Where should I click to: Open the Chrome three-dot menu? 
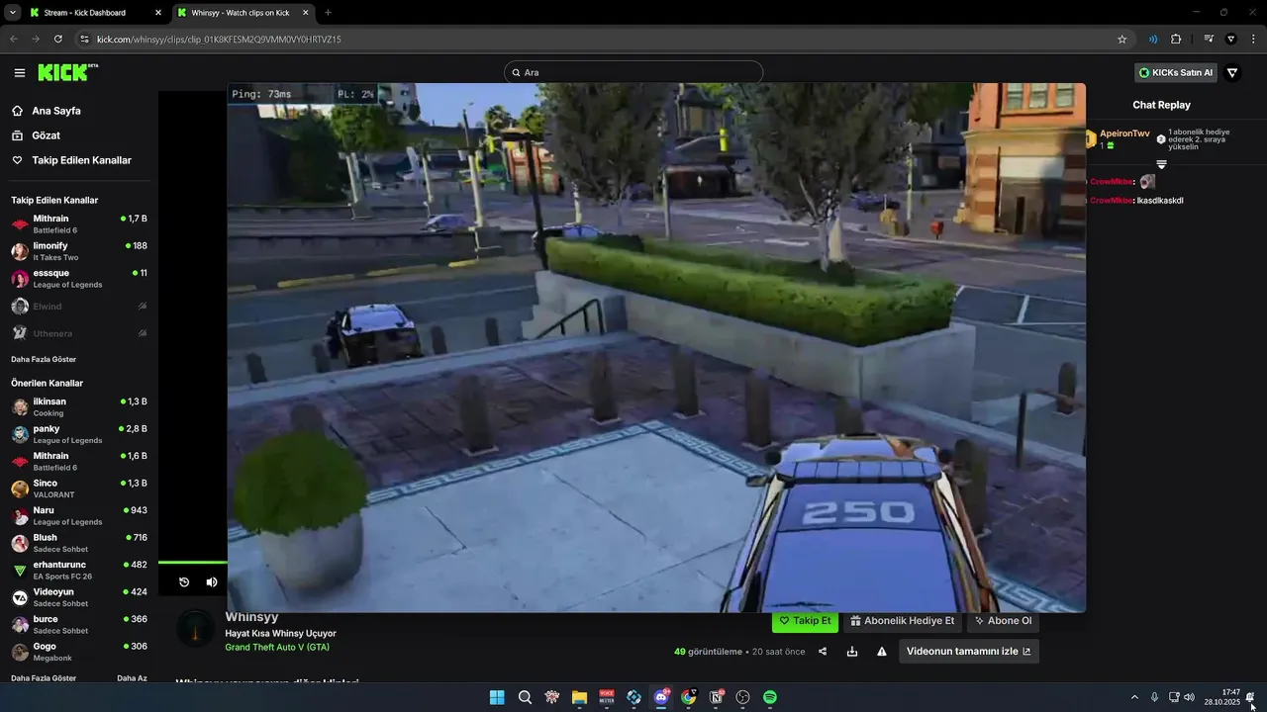pos(1253,39)
